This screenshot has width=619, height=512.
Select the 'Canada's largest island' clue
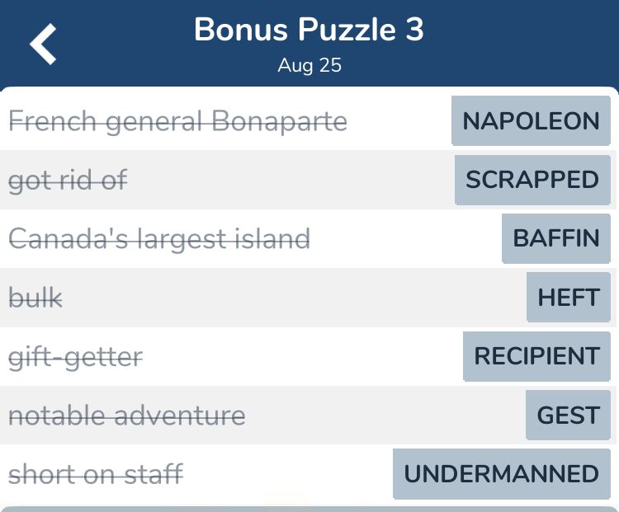pos(159,239)
